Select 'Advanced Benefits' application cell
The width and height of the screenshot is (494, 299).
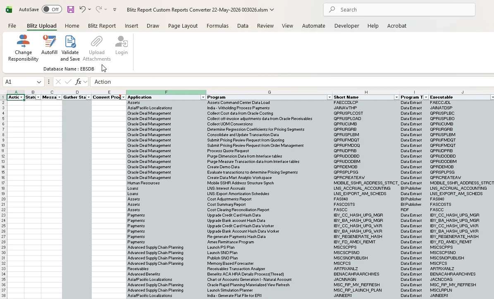pos(166,274)
